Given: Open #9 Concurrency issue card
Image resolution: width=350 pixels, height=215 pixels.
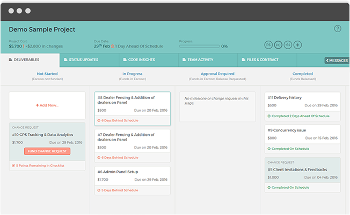Looking at the screenshot, I should point(302,139).
